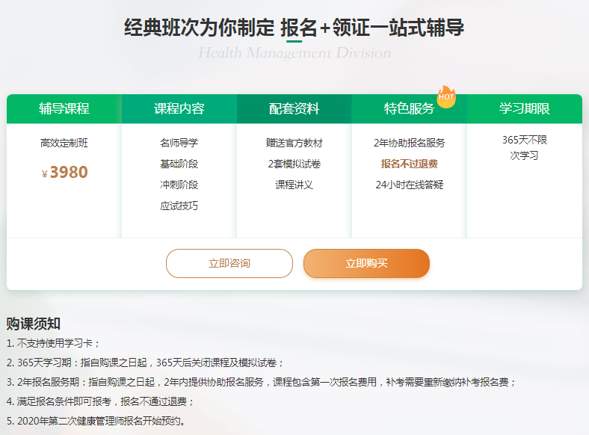This screenshot has height=435, width=589.
Task: Click the 立即购买 orange button
Action: [366, 263]
